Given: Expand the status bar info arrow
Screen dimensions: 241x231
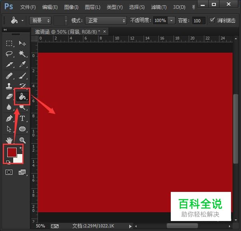Looking at the screenshot, I should click(130, 226).
